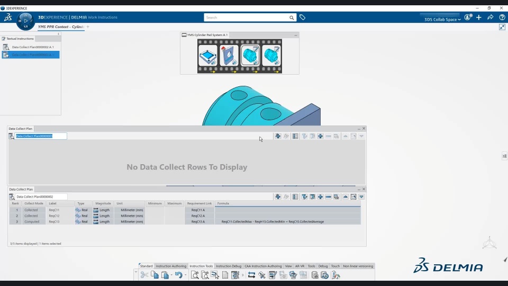Open the tag icon beside search
508x286 pixels.
tap(302, 17)
